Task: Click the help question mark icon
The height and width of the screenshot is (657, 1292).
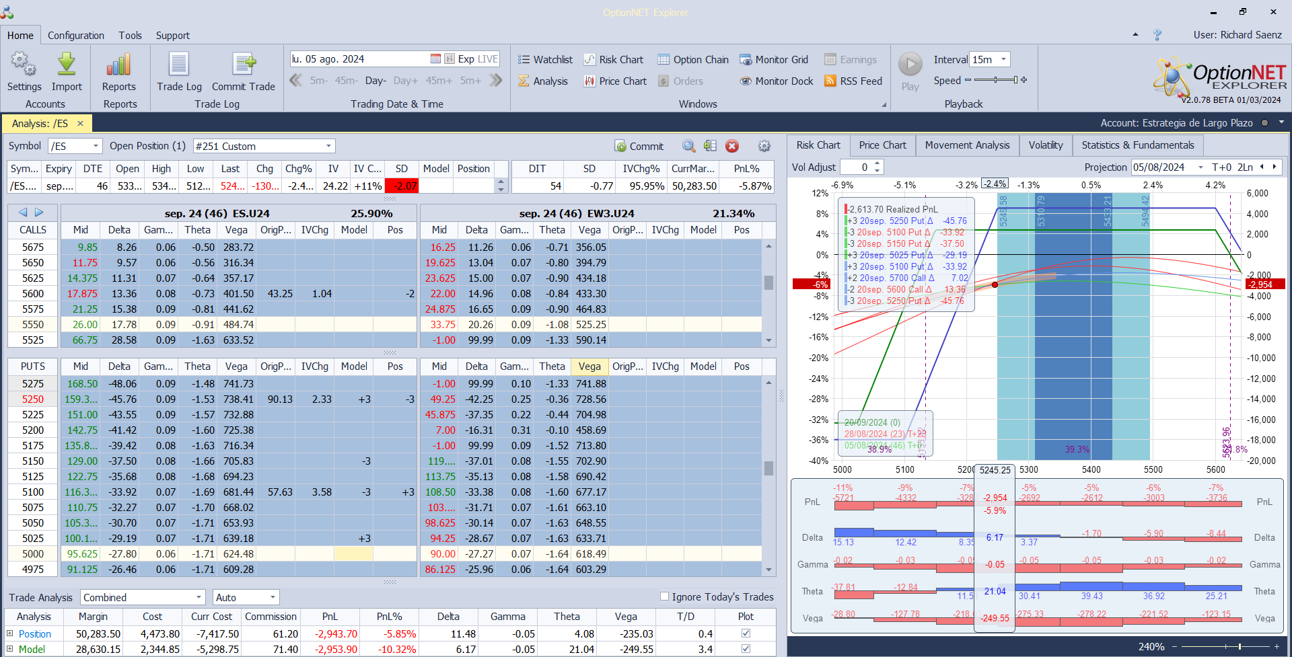Action: (1157, 35)
